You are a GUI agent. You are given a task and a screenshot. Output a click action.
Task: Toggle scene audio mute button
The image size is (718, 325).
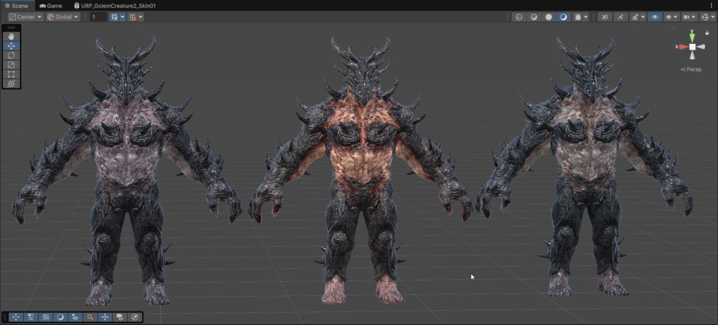coord(620,17)
